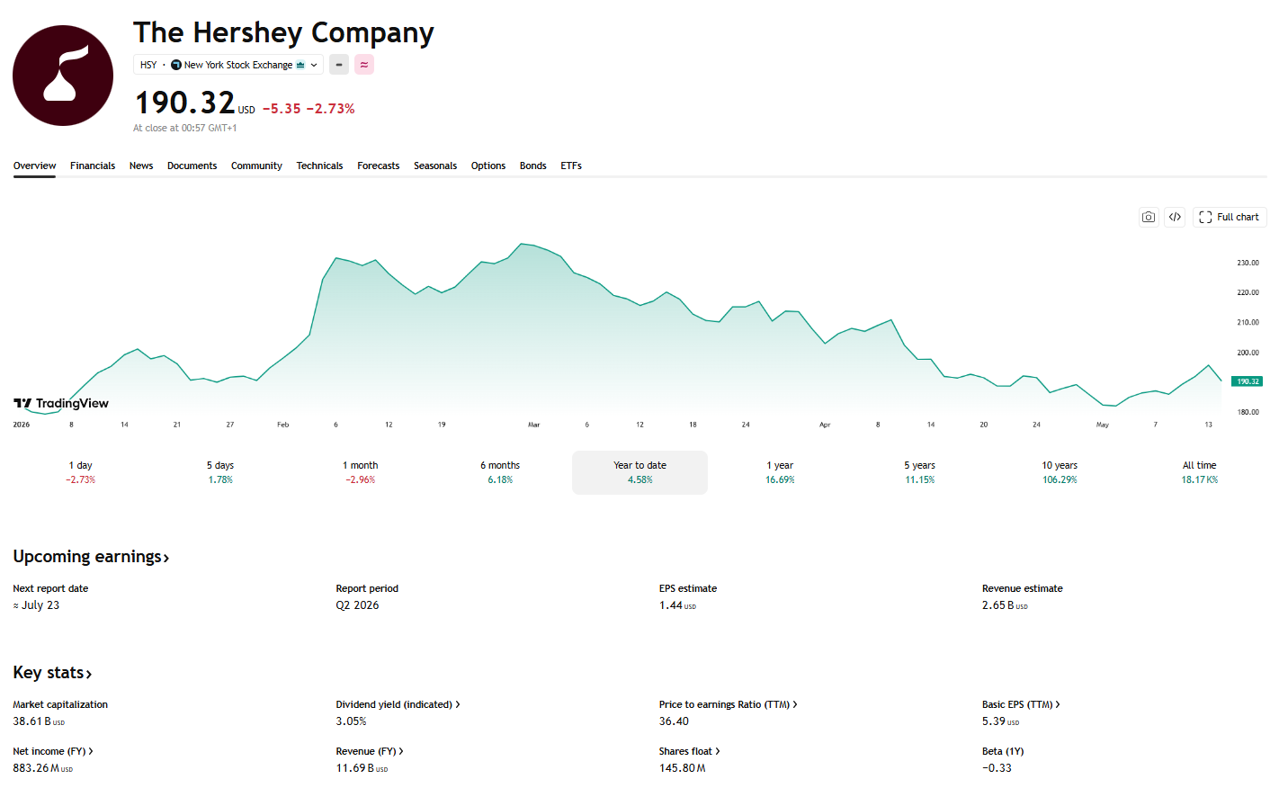This screenshot has height=788, width=1279.
Task: Click the Next report date label
Action: coord(50,588)
